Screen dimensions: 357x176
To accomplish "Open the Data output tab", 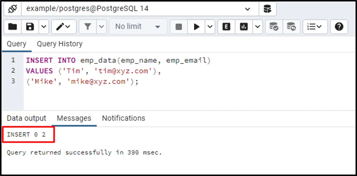I will [x=27, y=118].
